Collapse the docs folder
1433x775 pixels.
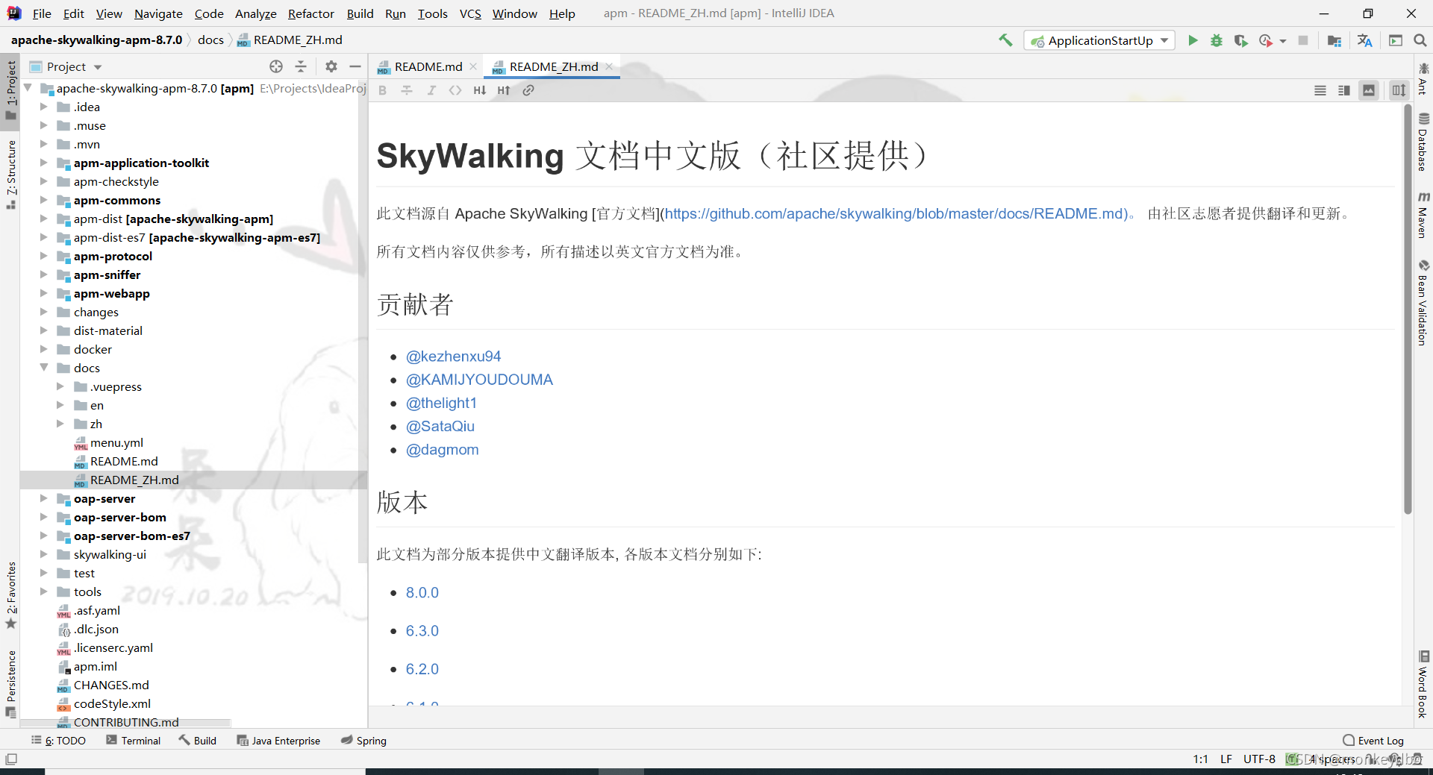[44, 368]
